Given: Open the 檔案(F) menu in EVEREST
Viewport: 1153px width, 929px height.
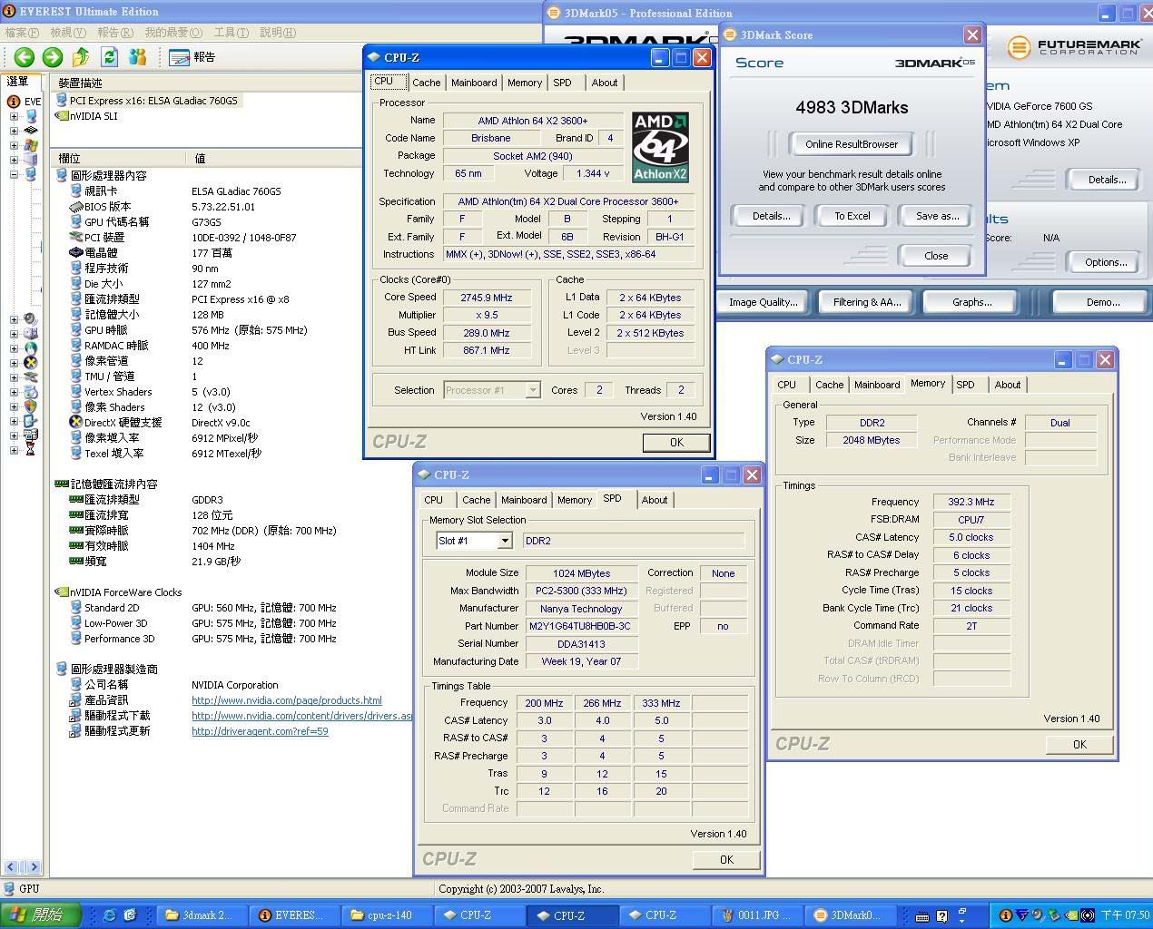Looking at the screenshot, I should (x=23, y=33).
